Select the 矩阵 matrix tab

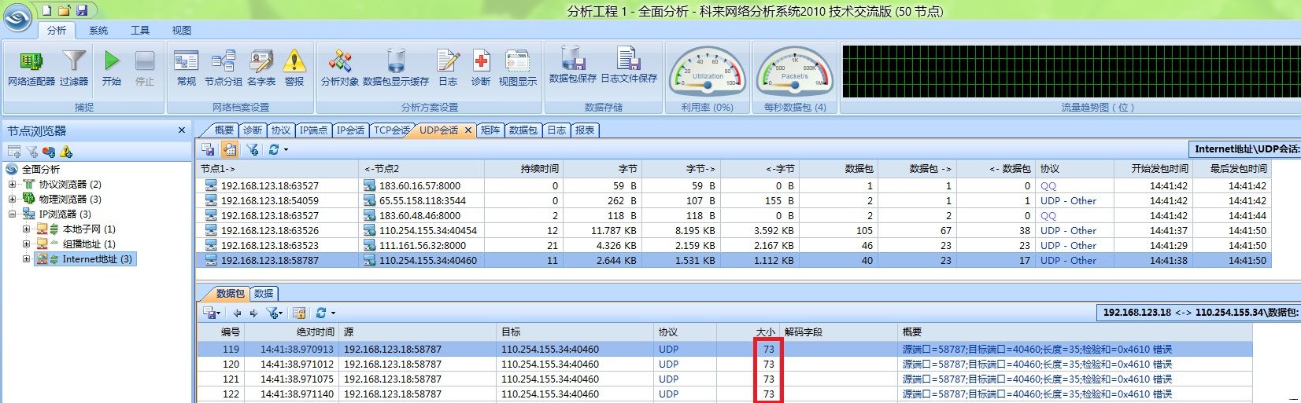click(x=490, y=130)
